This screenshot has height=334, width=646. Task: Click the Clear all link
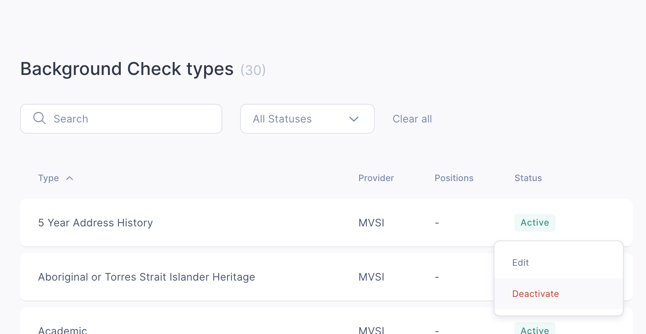[x=412, y=119]
